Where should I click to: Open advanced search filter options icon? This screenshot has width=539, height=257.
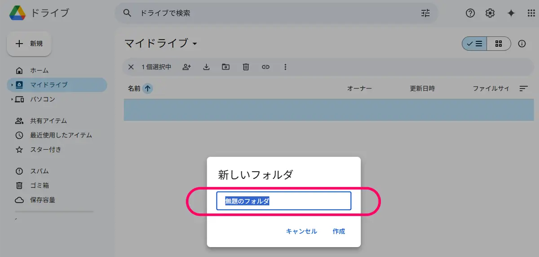[x=425, y=13]
